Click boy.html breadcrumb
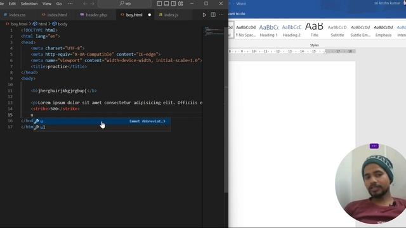The height and width of the screenshot is (228, 406). click(19, 24)
